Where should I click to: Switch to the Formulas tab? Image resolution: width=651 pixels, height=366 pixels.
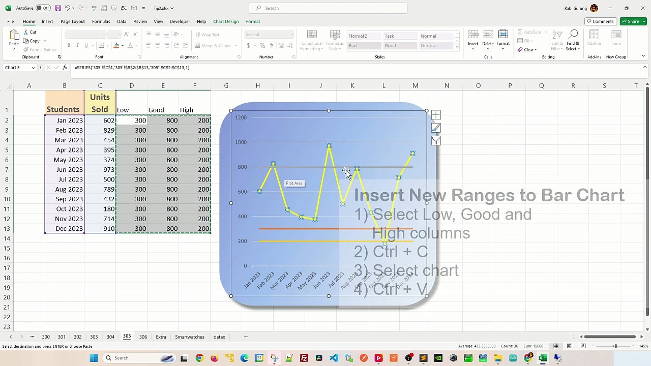click(101, 21)
